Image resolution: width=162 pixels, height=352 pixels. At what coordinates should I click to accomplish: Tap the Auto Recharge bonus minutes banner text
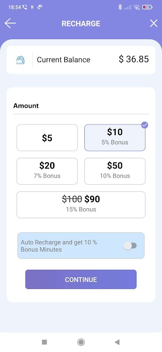coord(59,246)
